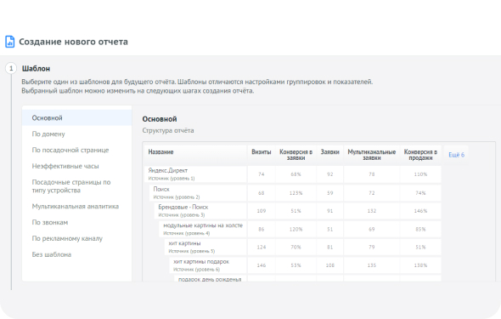The height and width of the screenshot is (319, 501).
Task: Choose the По домену template
Action: point(77,134)
